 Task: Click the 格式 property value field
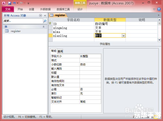[x=90, y=60]
